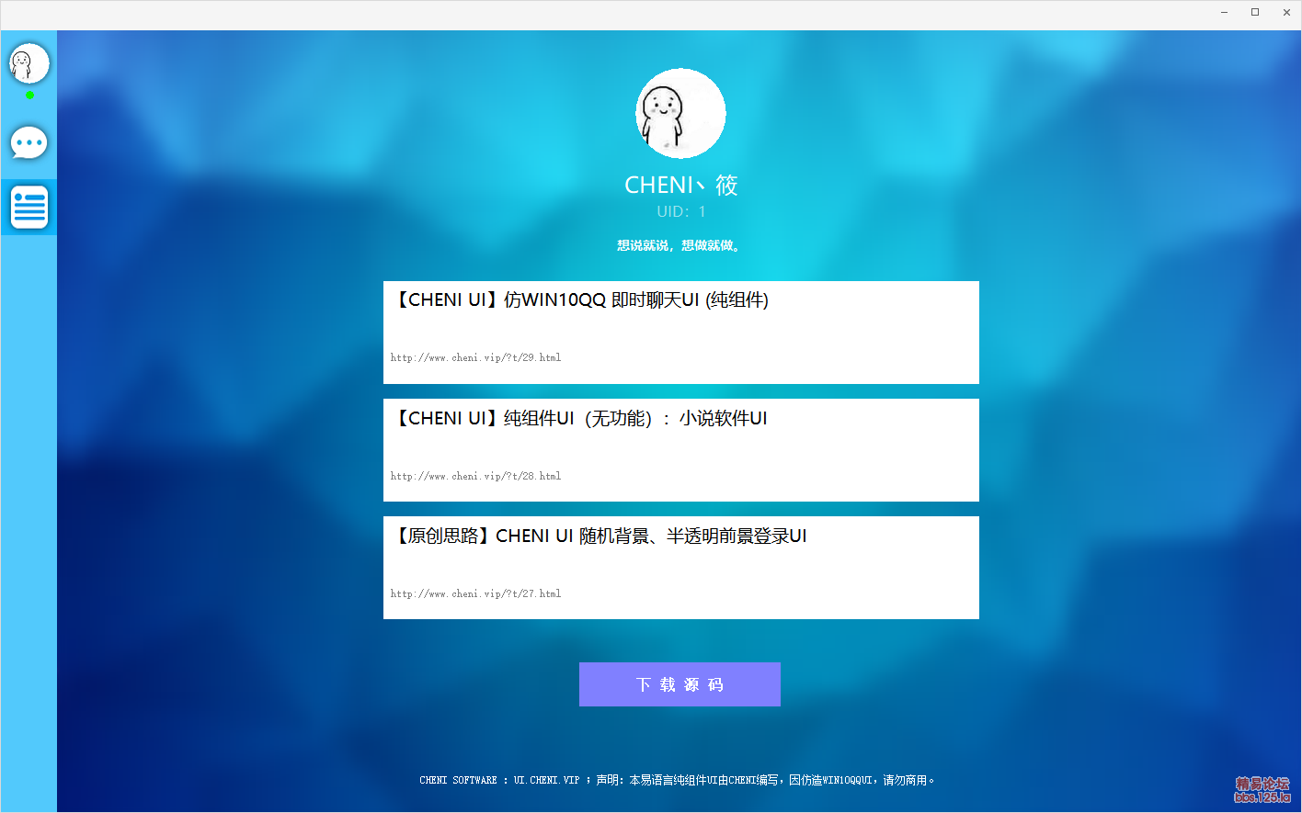Click the small avatar in the left sidebar
This screenshot has height=813, width=1302.
[x=29, y=63]
